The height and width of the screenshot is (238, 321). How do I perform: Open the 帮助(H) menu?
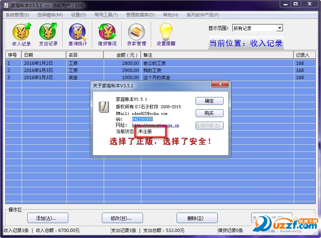coord(171,15)
